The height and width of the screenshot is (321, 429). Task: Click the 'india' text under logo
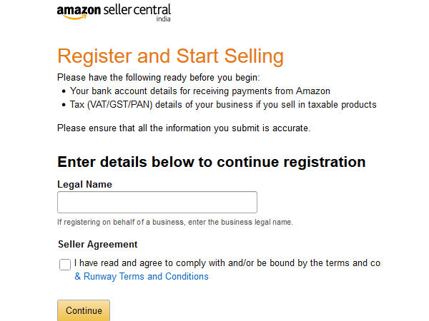163,20
